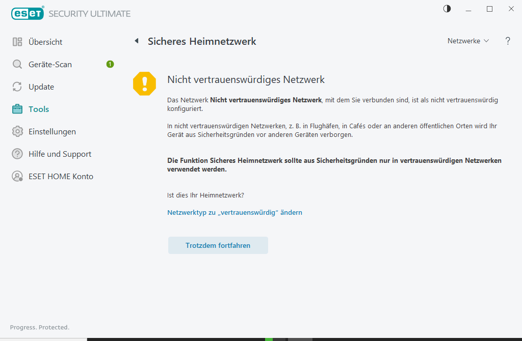Open the Einstellungen label in sidebar
This screenshot has width=522, height=341.
click(x=53, y=132)
